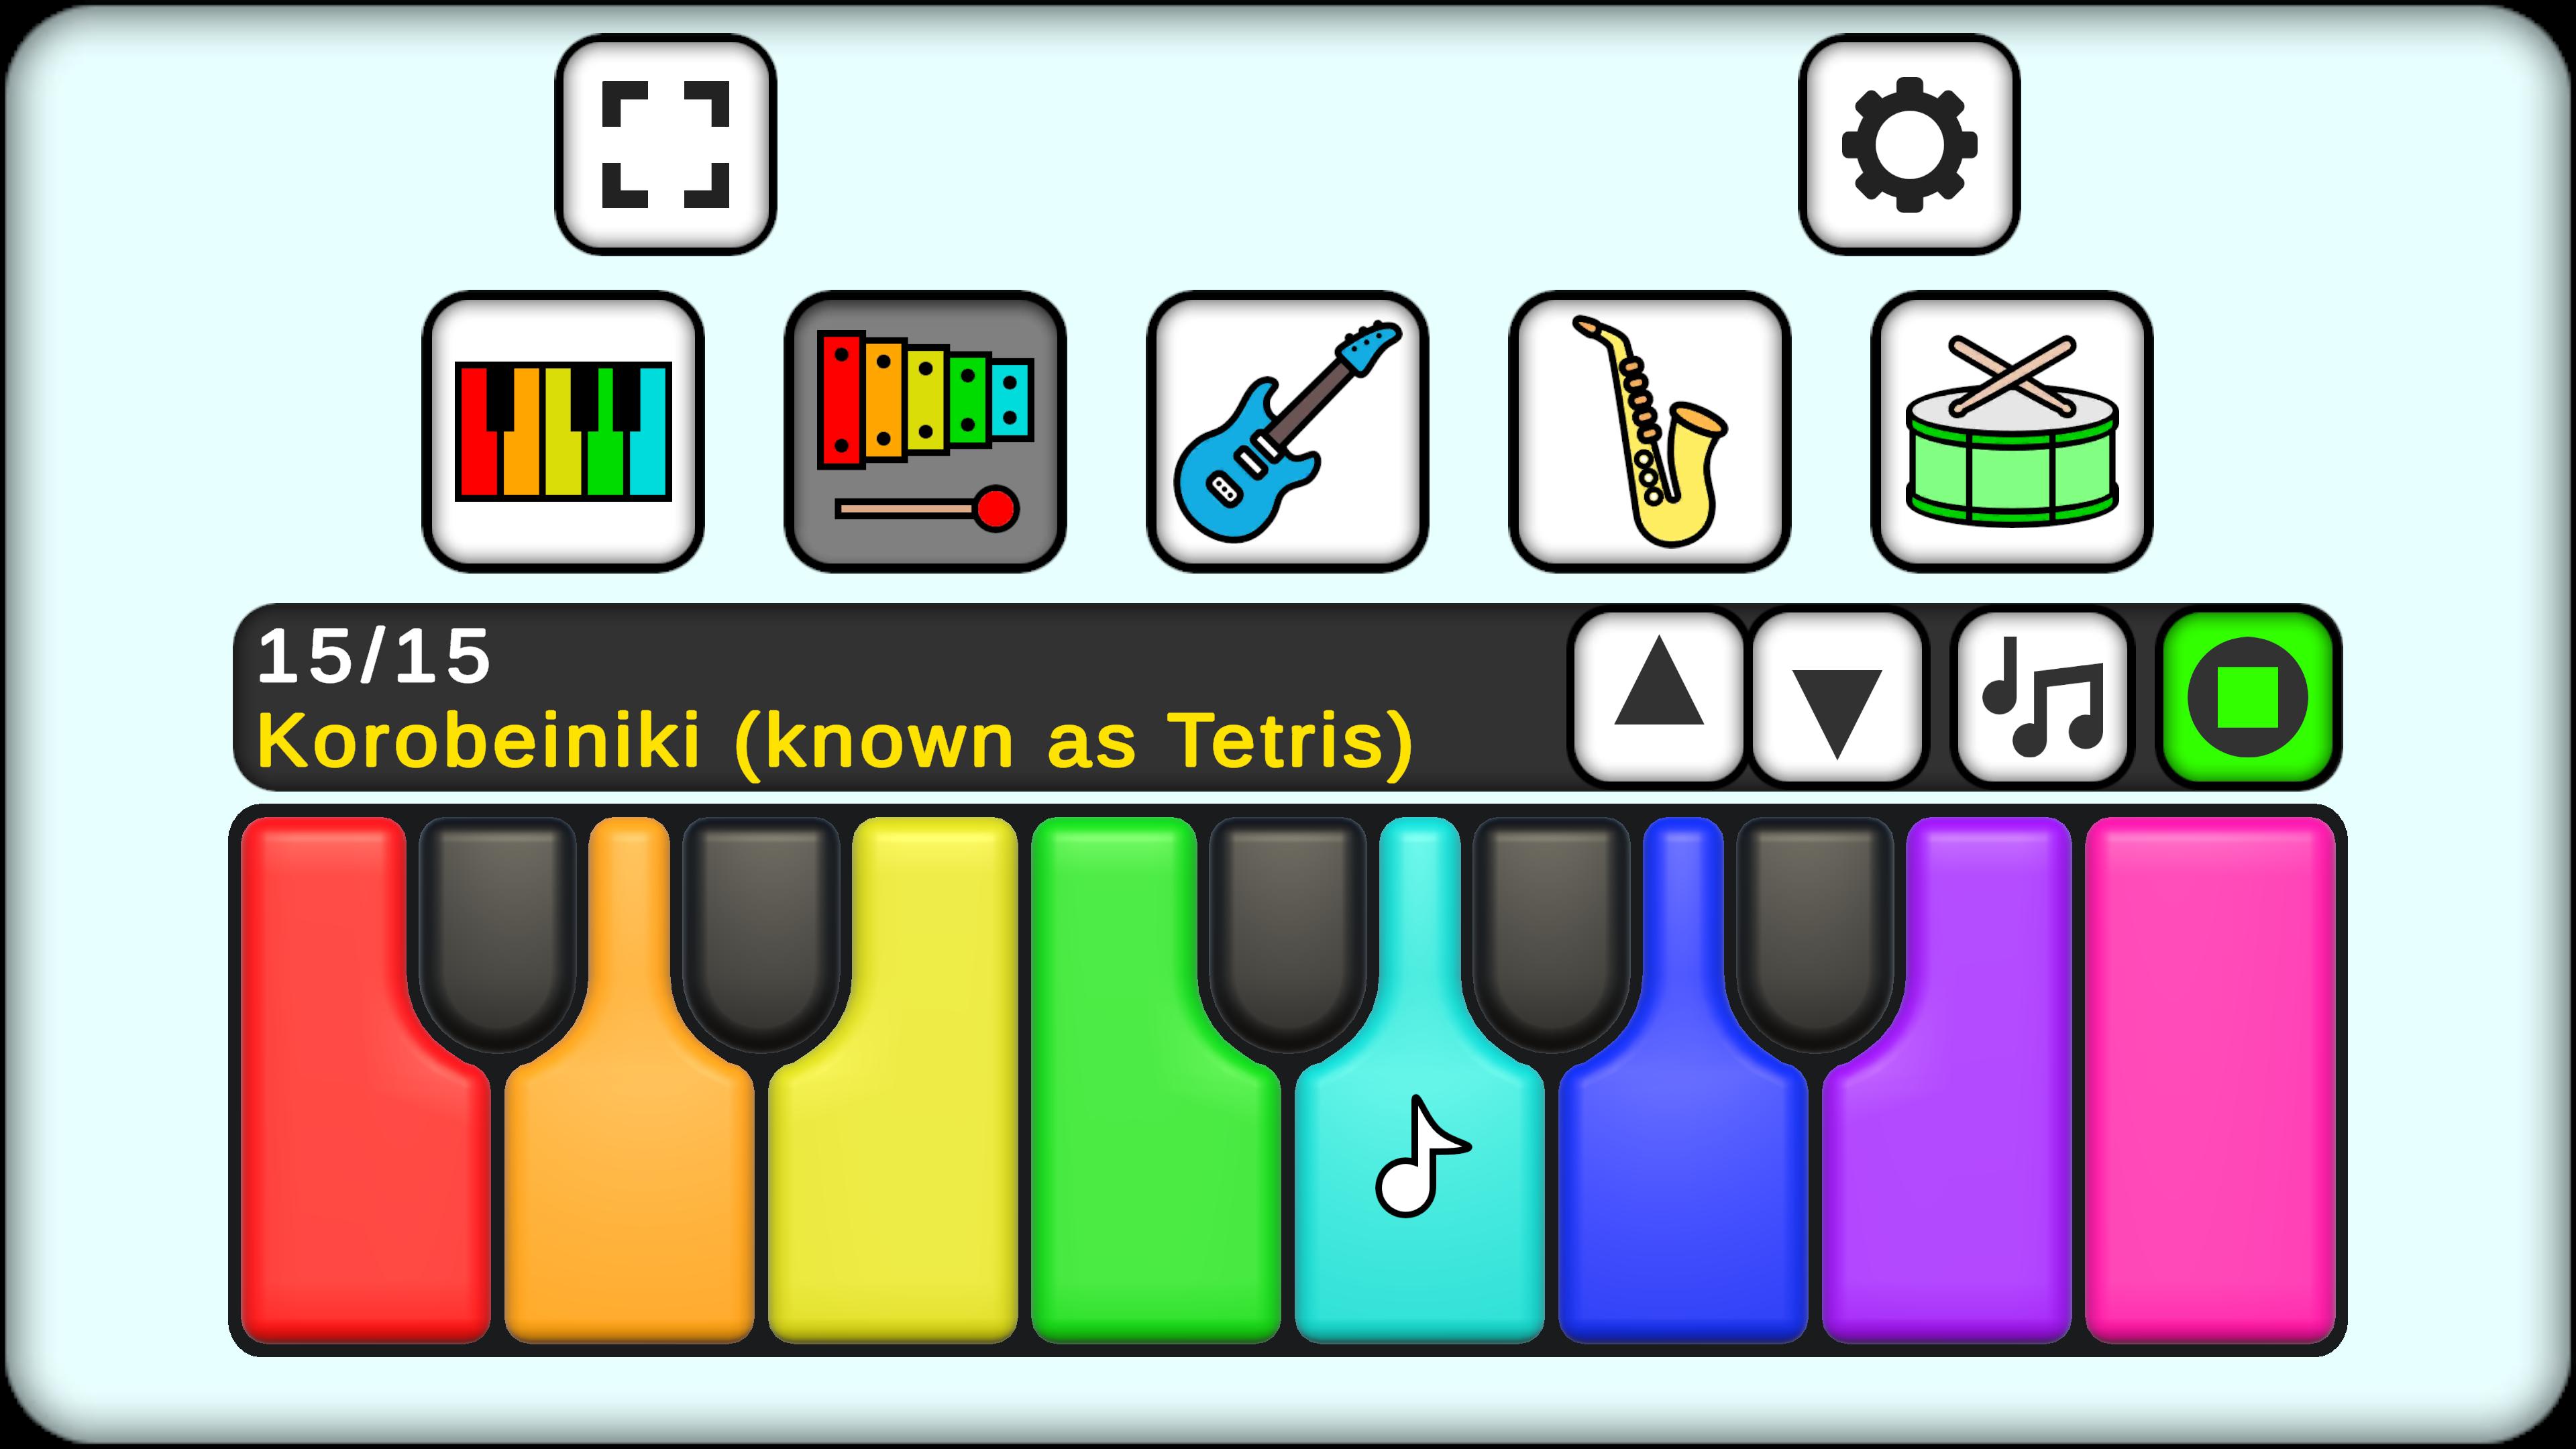The width and height of the screenshot is (2576, 1449).
Task: Select the electric guitar instrument
Action: 1287,431
